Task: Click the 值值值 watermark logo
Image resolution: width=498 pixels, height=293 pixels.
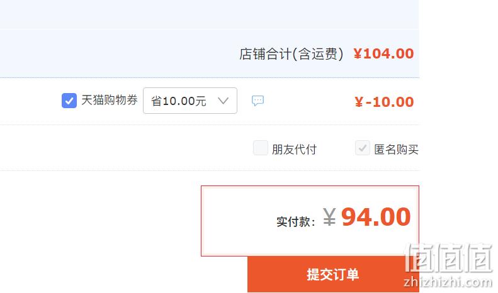Action: coord(448,258)
